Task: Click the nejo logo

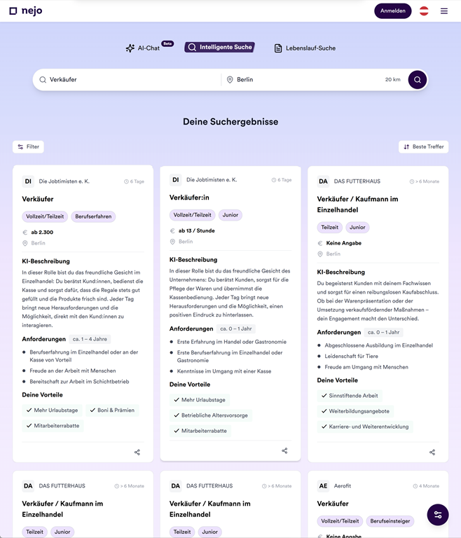Action: pyautogui.click(x=27, y=11)
